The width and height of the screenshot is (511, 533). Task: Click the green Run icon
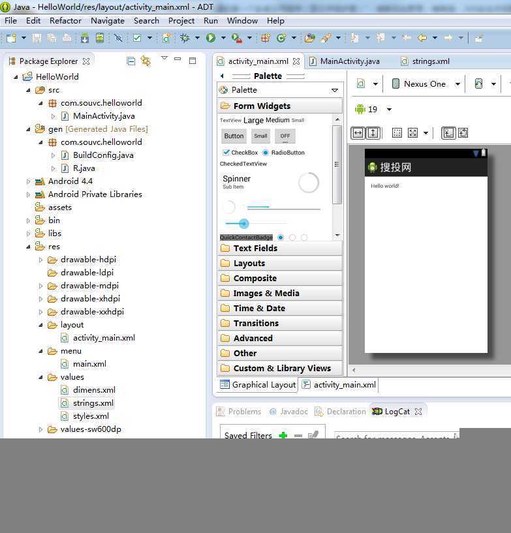point(211,38)
